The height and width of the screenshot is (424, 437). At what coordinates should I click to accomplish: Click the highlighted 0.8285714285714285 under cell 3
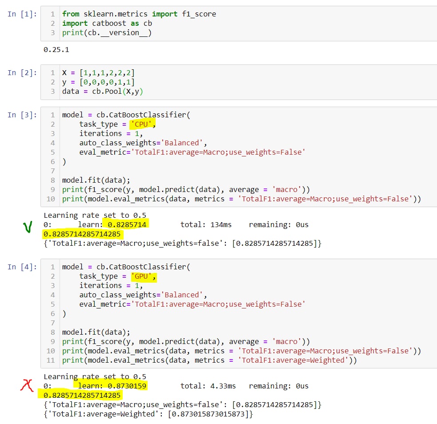(82, 234)
